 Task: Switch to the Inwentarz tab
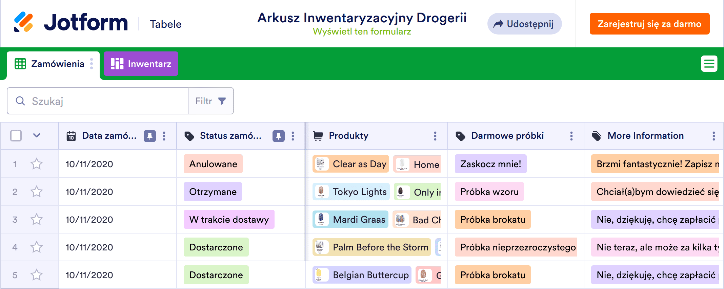141,64
